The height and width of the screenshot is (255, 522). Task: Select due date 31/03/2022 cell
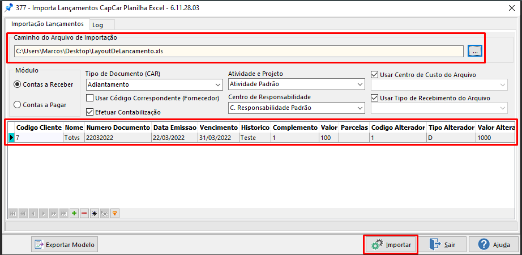pyautogui.click(x=219, y=138)
